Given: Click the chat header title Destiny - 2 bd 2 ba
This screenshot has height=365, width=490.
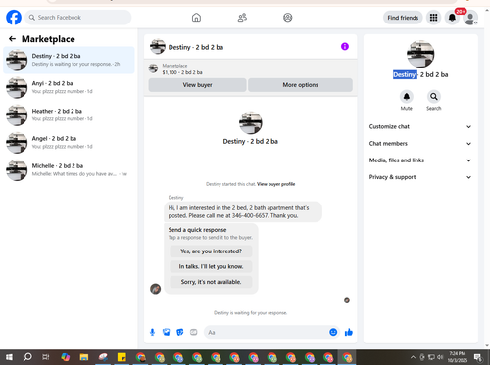Looking at the screenshot, I should (x=196, y=47).
